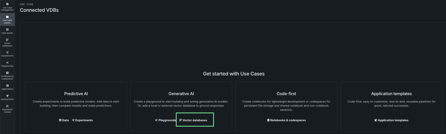446x134 pixels.
Task: Go to Data assets in the sidebar
Action: click(7, 31)
